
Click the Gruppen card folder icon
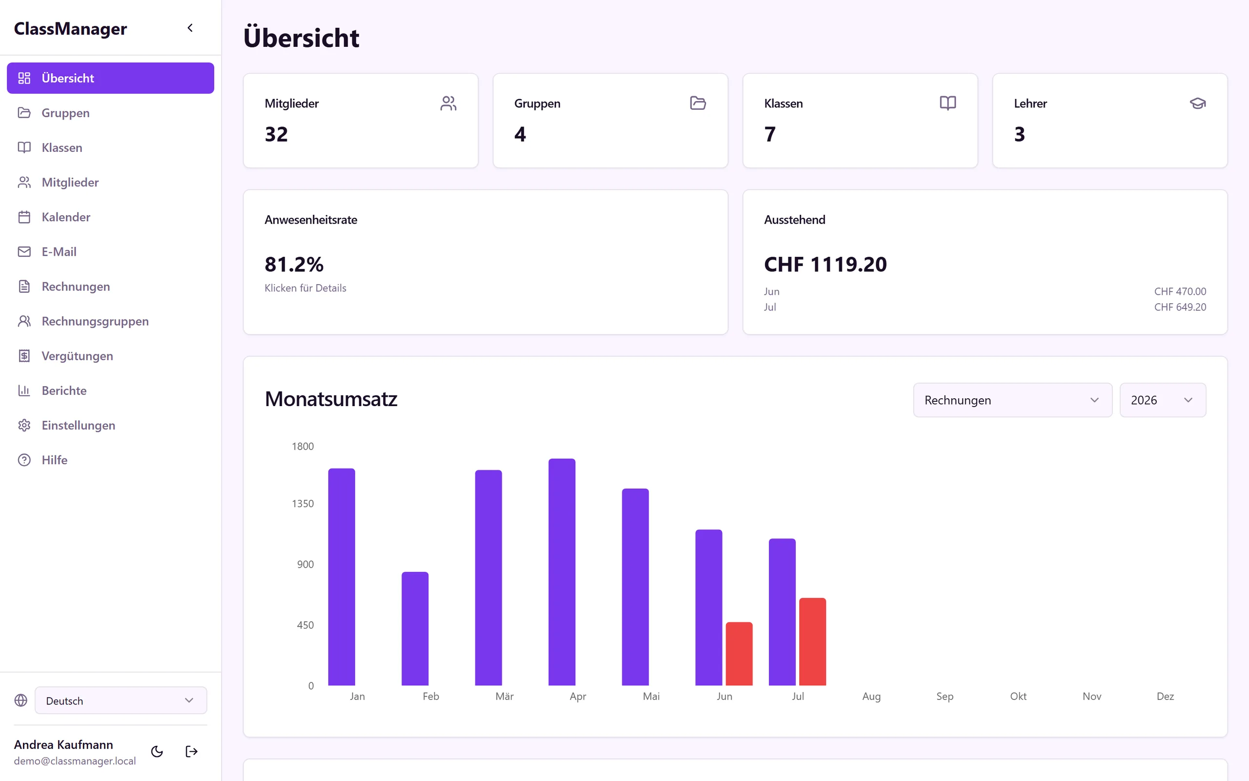tap(698, 103)
